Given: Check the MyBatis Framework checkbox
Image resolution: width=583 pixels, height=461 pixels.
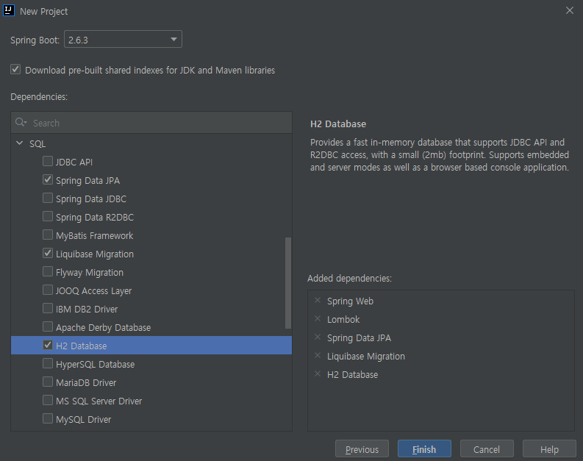Looking at the screenshot, I should [48, 235].
